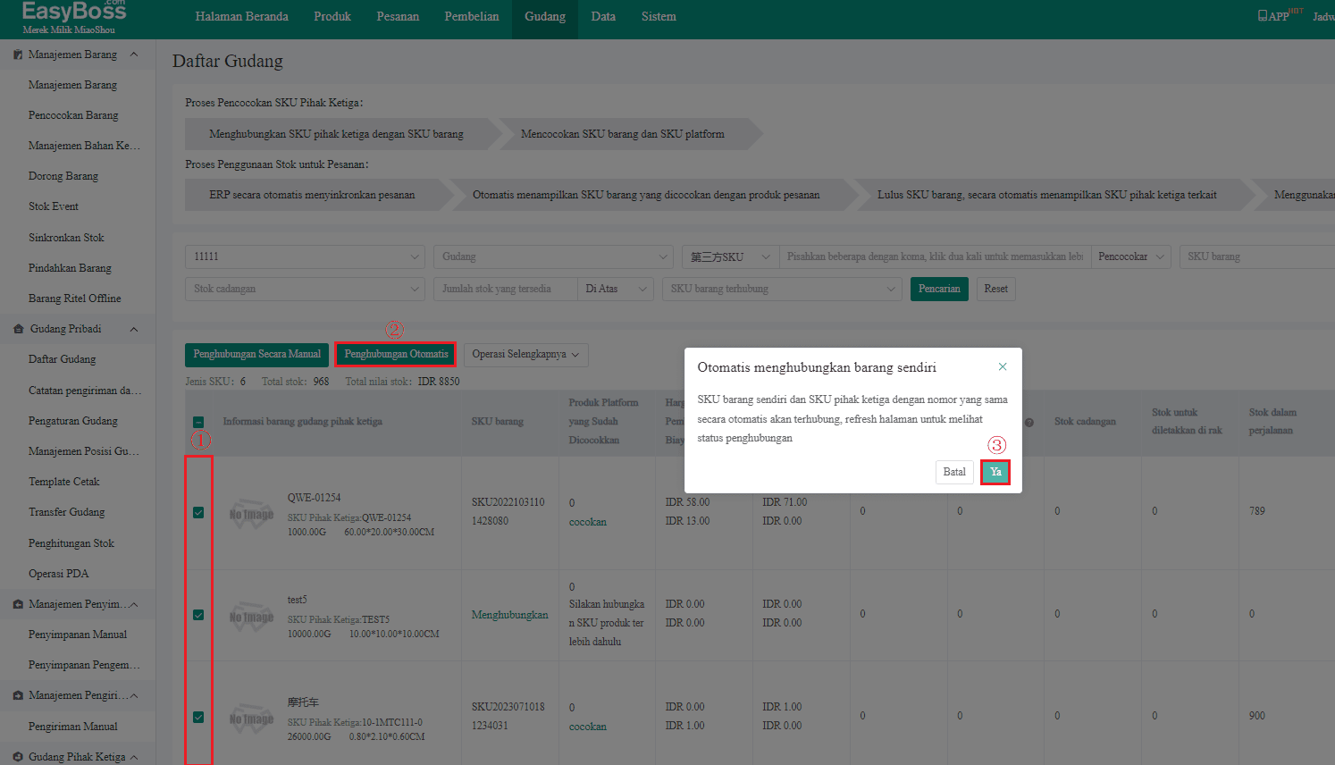Screen dimensions: 1335x765
Task: Open Operasi PDA in sidebar
Action: (58, 574)
